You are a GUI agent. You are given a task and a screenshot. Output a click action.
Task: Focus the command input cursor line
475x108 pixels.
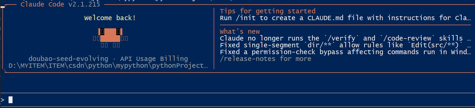(237, 100)
